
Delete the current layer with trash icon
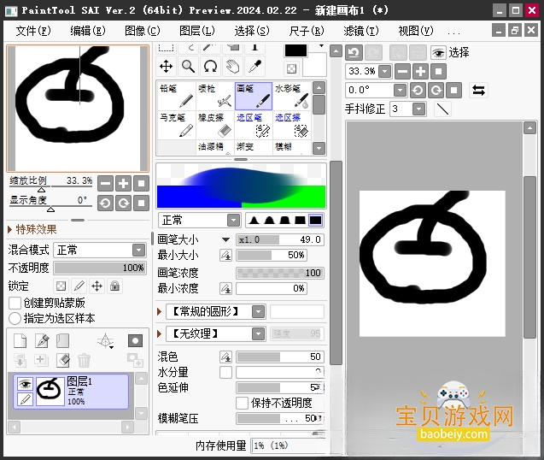point(84,361)
